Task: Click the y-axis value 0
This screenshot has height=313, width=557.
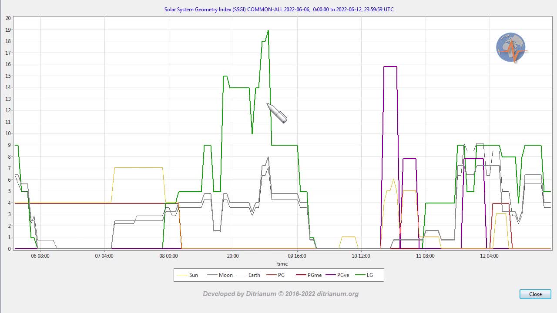Action: [x=10, y=249]
